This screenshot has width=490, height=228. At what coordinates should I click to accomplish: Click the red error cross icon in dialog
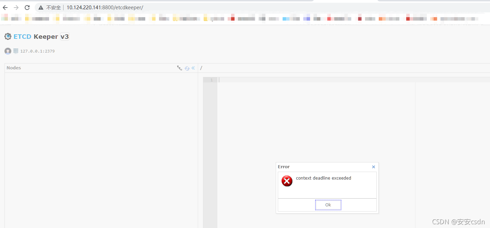(x=287, y=181)
